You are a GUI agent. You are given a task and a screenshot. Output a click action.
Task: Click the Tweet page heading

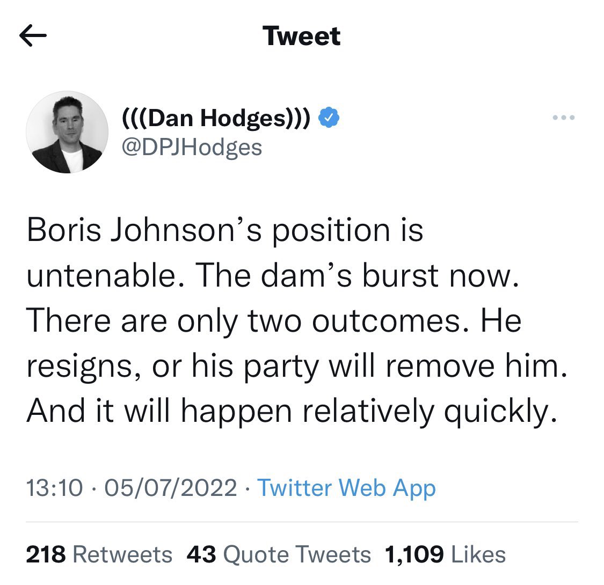302,36
